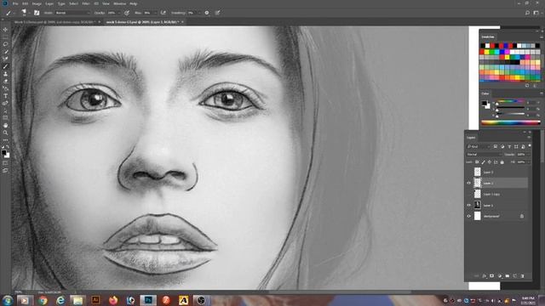545x306 pixels.
Task: Open the Image menu
Action: (x=37, y=3)
